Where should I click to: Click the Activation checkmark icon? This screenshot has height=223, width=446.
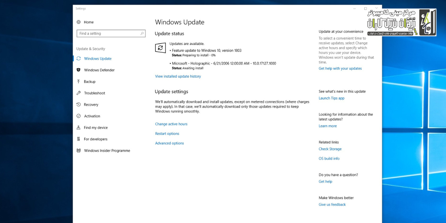[78, 116]
